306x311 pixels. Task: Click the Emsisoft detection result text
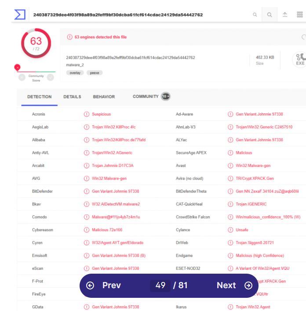[x=119, y=256]
